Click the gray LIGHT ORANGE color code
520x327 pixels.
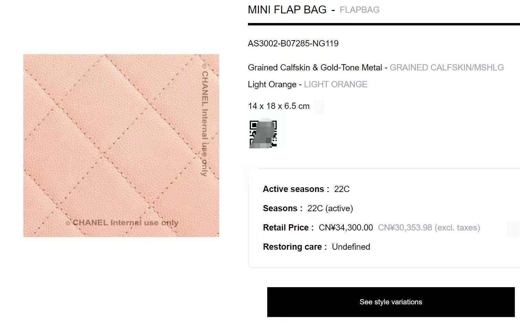tap(336, 84)
